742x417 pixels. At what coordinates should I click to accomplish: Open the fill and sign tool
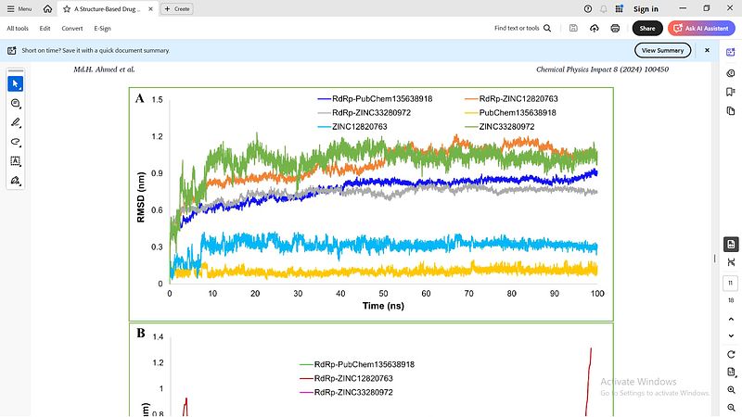(x=16, y=181)
